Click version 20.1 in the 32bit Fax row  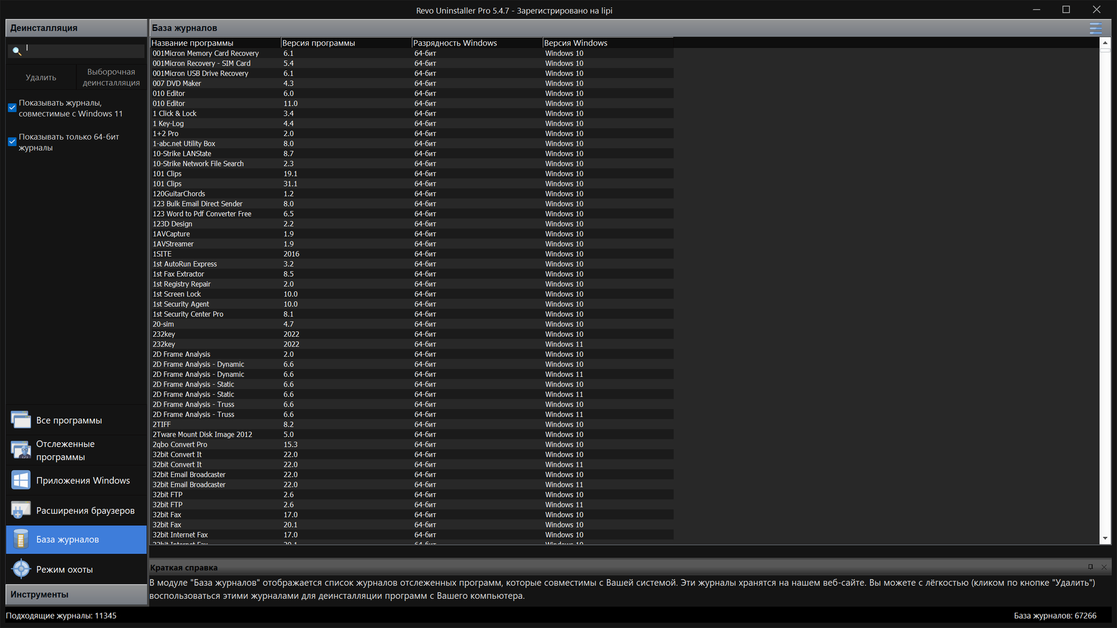click(290, 525)
